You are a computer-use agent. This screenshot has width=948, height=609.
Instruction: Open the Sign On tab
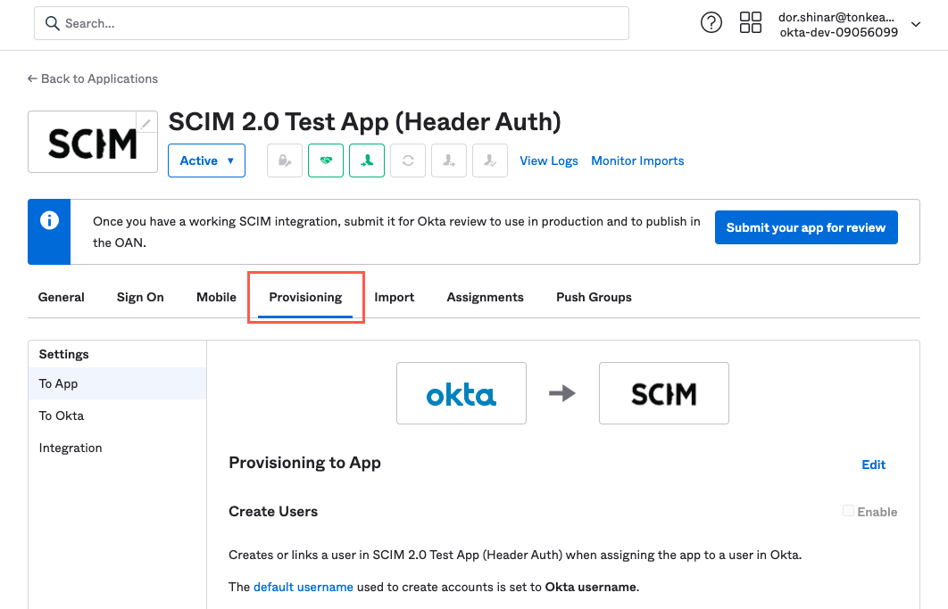(140, 297)
